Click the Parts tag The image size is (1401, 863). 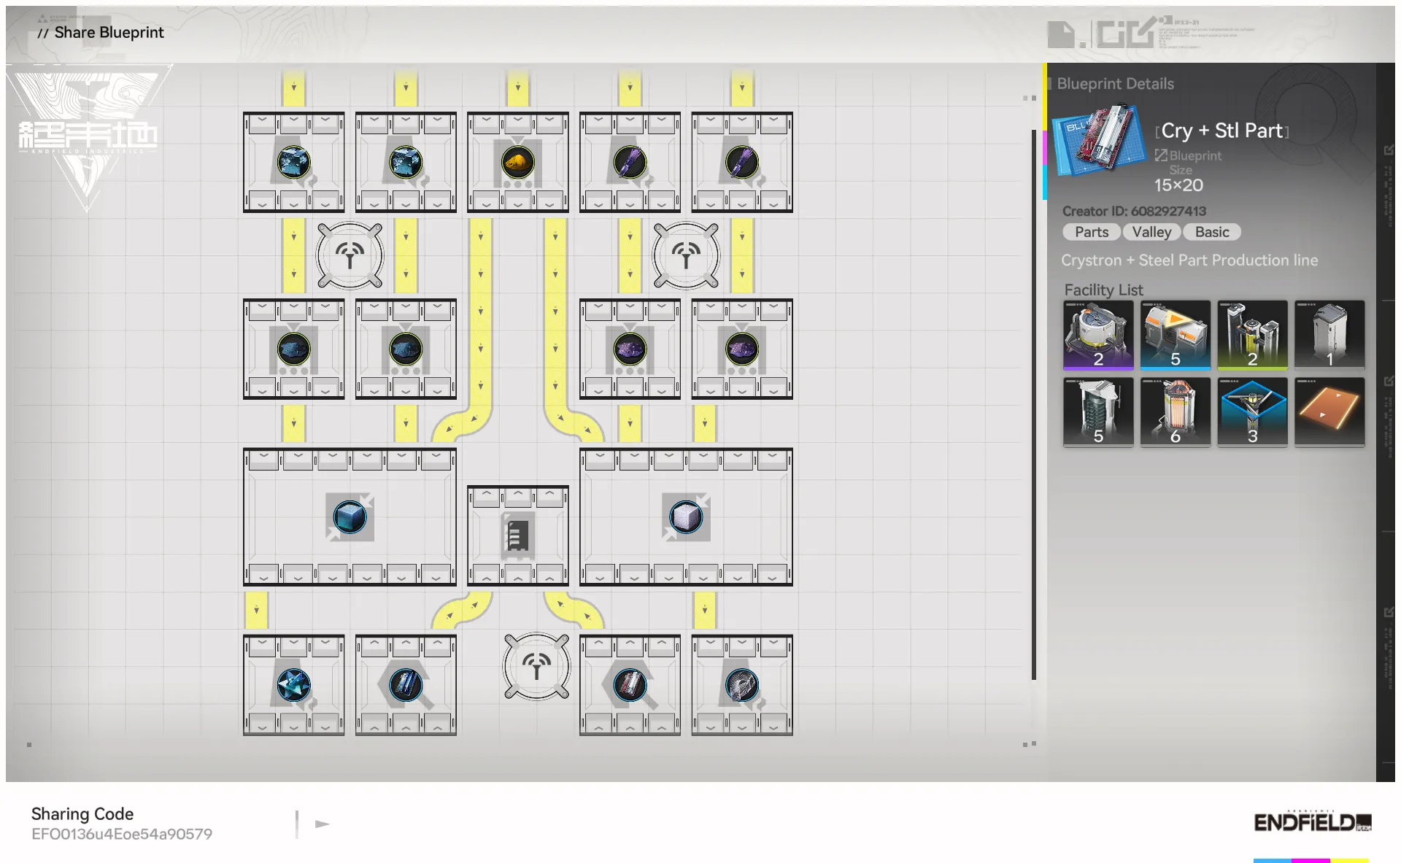(1092, 232)
